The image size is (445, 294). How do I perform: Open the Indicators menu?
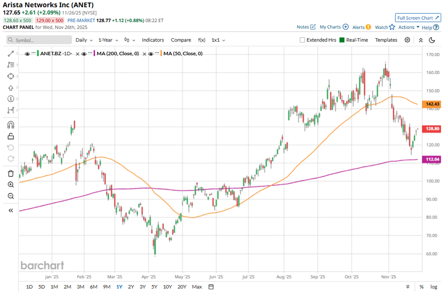pos(153,40)
